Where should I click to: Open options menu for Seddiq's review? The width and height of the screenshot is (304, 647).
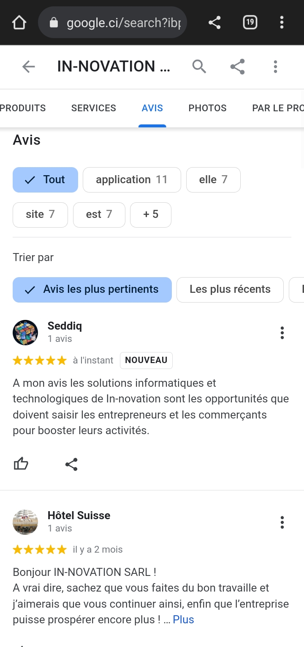pyautogui.click(x=282, y=333)
